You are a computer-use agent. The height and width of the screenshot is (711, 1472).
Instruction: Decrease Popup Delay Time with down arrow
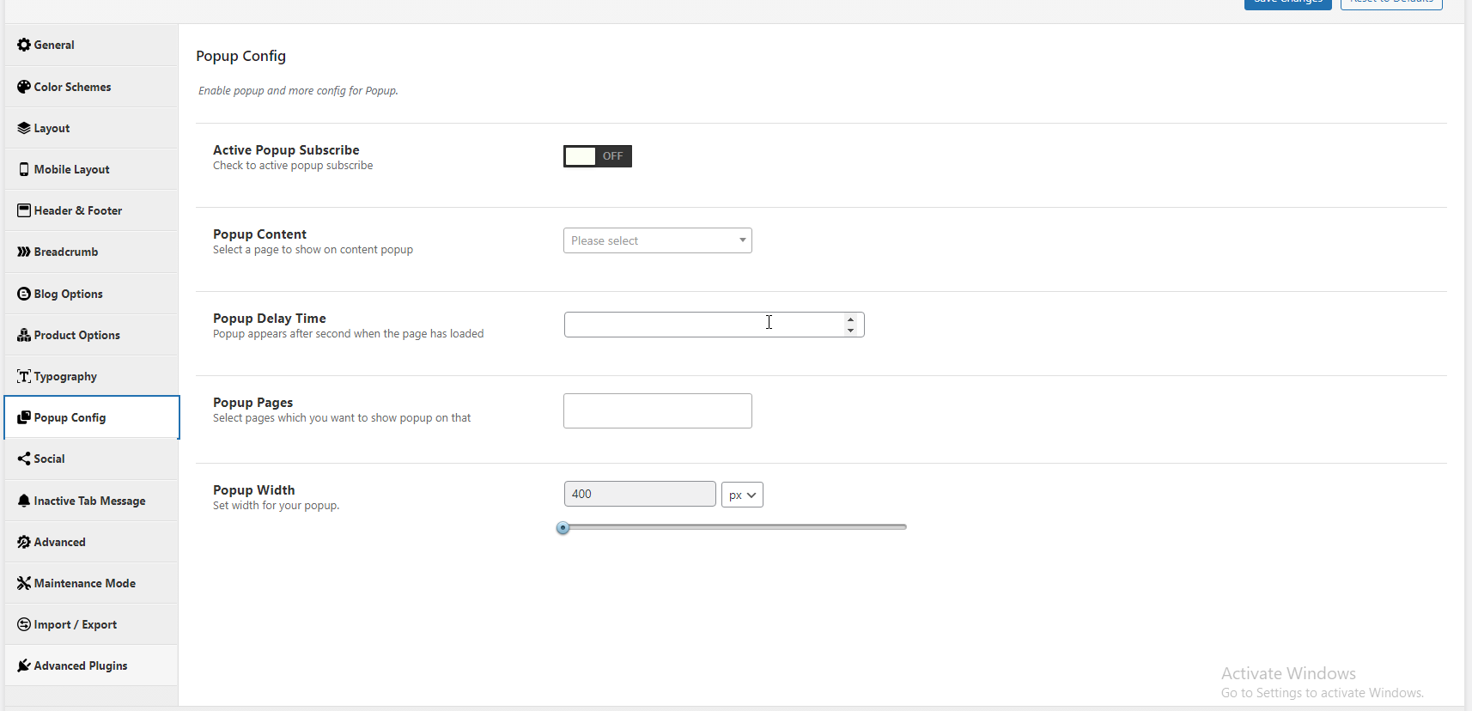tap(850, 331)
